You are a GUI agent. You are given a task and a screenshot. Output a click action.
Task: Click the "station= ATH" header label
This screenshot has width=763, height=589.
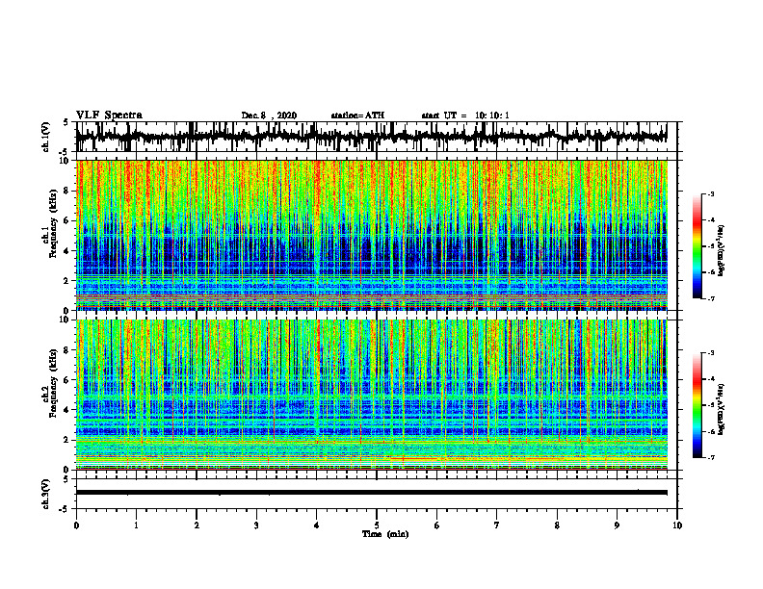(x=357, y=115)
